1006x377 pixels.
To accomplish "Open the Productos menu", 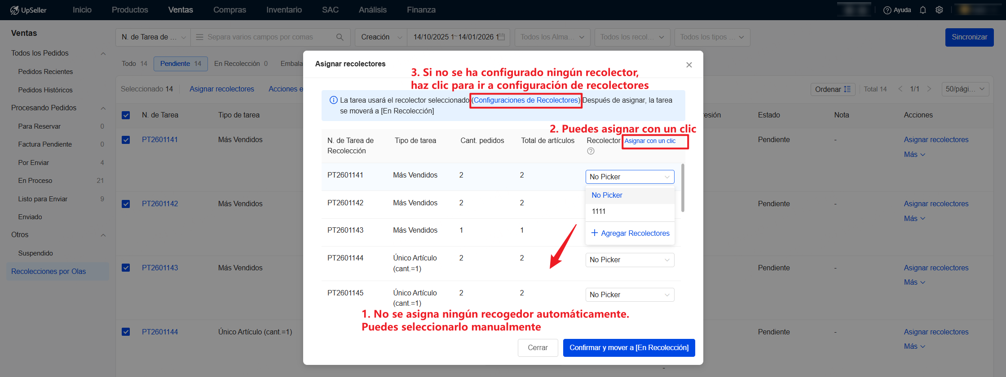I will click(130, 10).
